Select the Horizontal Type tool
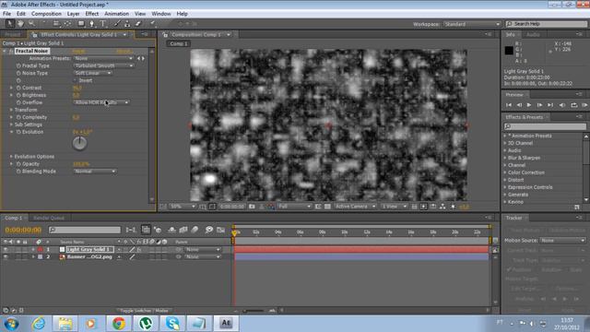Screen dimensions: 590x332 pyautogui.click(x=102, y=24)
